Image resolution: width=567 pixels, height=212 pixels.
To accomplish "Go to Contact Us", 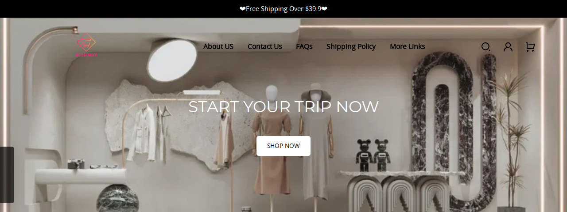I will pos(265,46).
